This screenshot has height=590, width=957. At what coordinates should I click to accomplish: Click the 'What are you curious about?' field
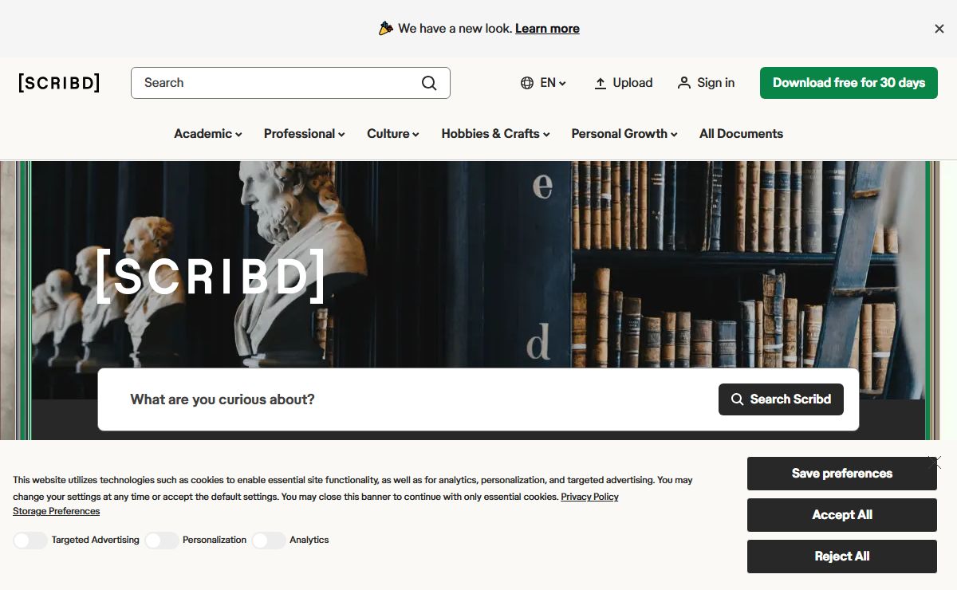415,399
